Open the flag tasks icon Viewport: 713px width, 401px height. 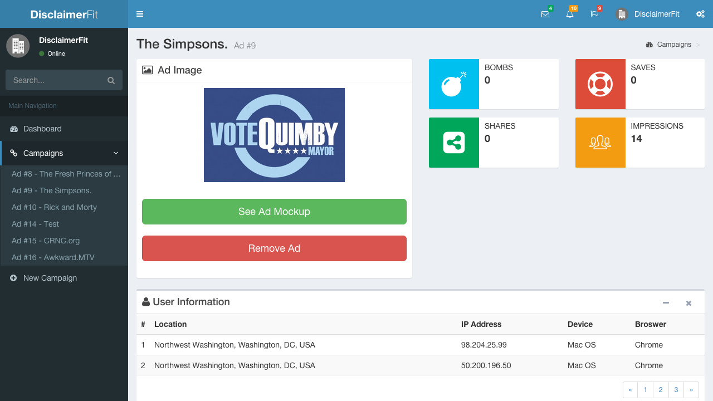pos(594,14)
